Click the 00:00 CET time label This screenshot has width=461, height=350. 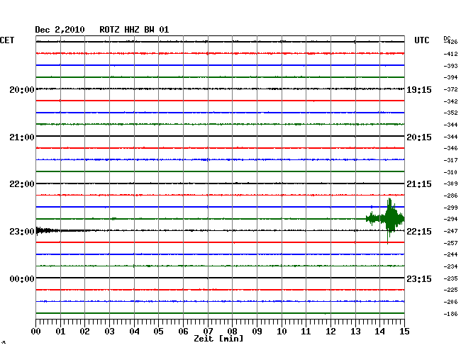click(22, 278)
